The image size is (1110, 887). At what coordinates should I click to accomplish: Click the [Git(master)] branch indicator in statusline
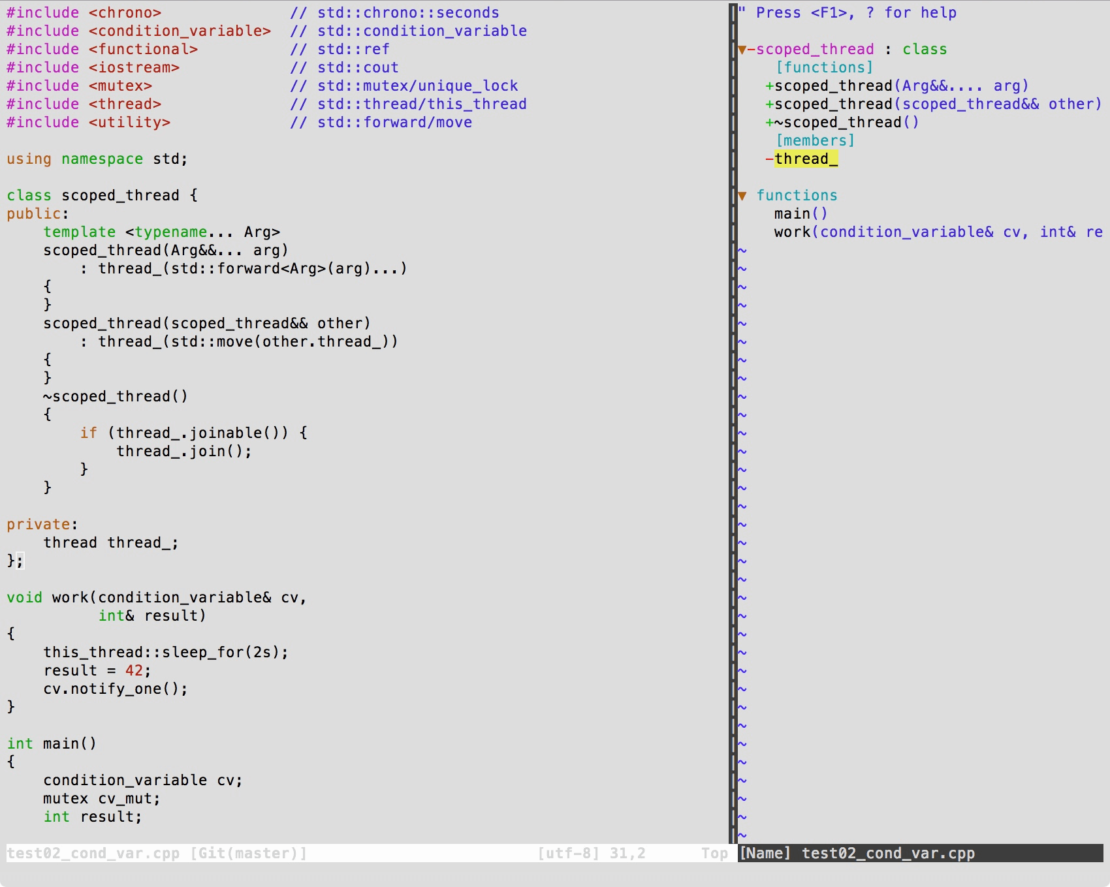[248, 854]
